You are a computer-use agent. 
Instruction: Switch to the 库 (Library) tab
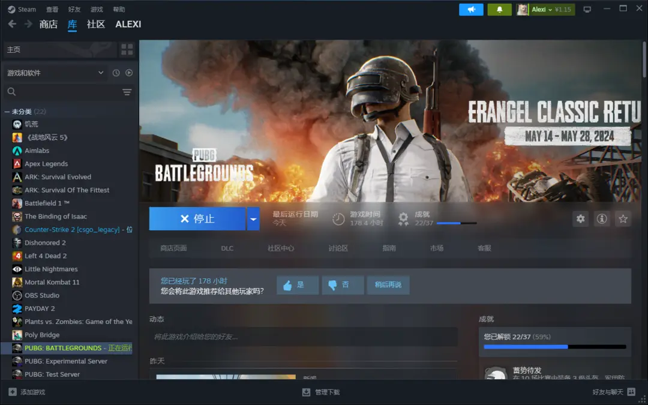[73, 25]
